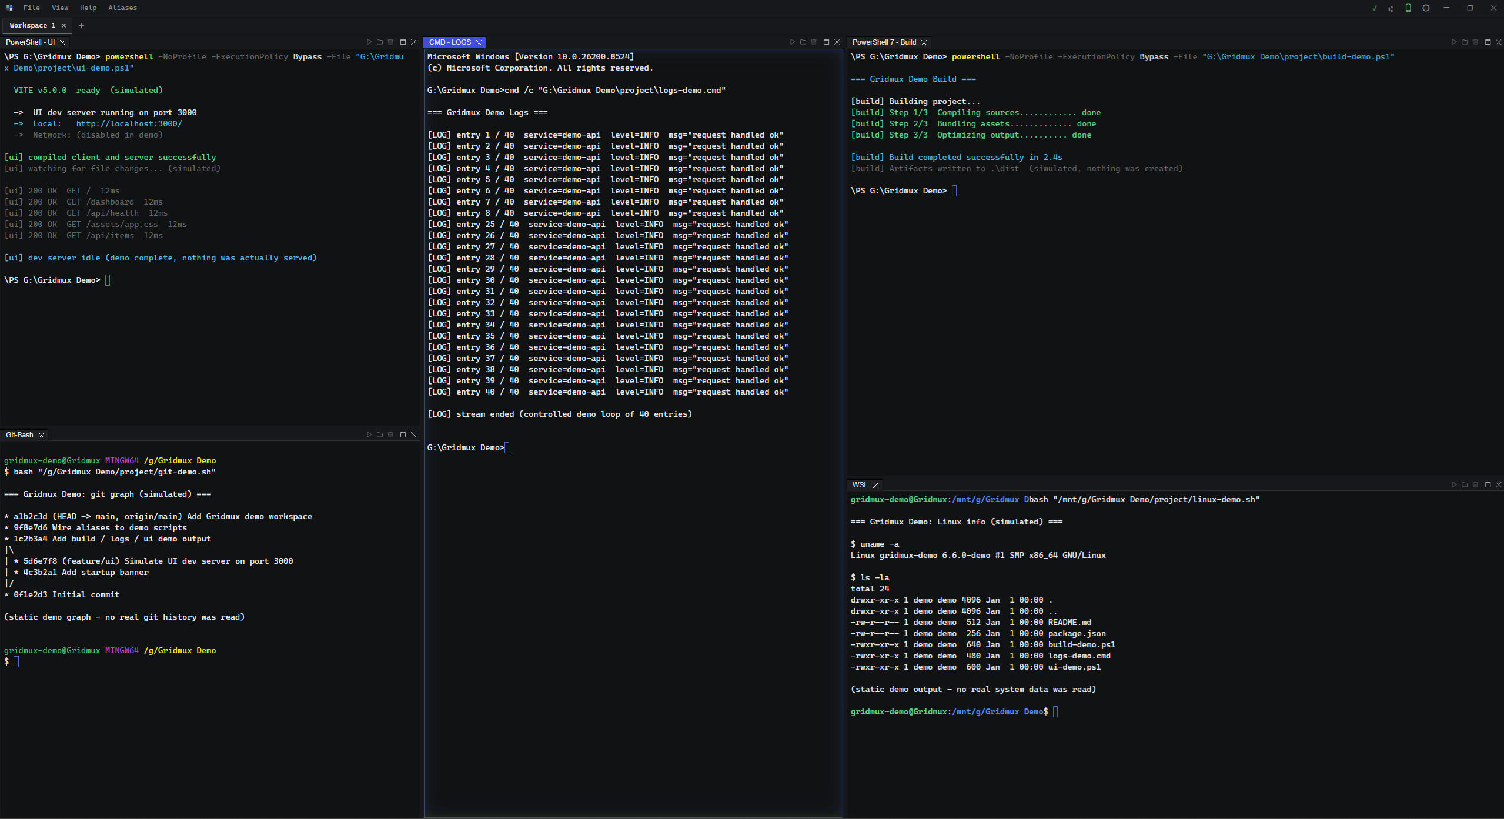Click folder icon in CMD - LOGS pane
Image resolution: width=1504 pixels, height=819 pixels.
(x=803, y=42)
